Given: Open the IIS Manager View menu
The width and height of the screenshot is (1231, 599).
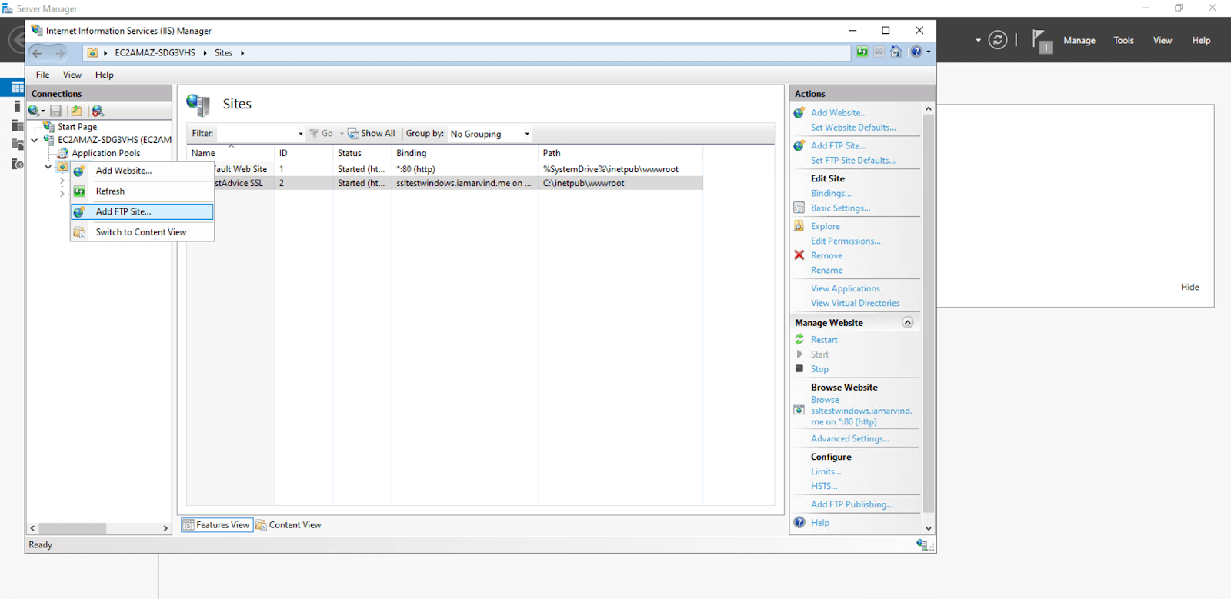Looking at the screenshot, I should pos(72,75).
